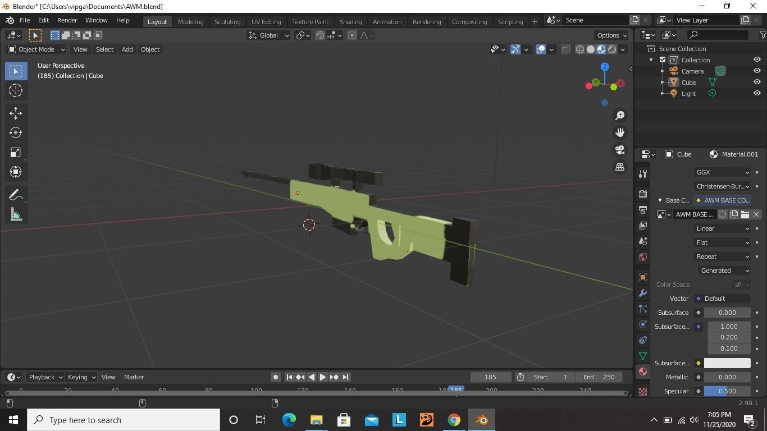This screenshot has width=767, height=431.
Task: Open the Options dropdown in viewport
Action: click(x=611, y=35)
